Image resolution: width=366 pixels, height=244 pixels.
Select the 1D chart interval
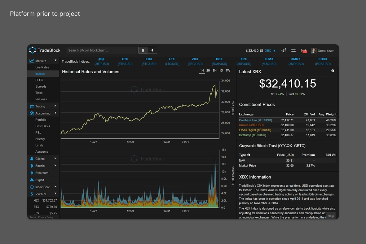[221, 71]
